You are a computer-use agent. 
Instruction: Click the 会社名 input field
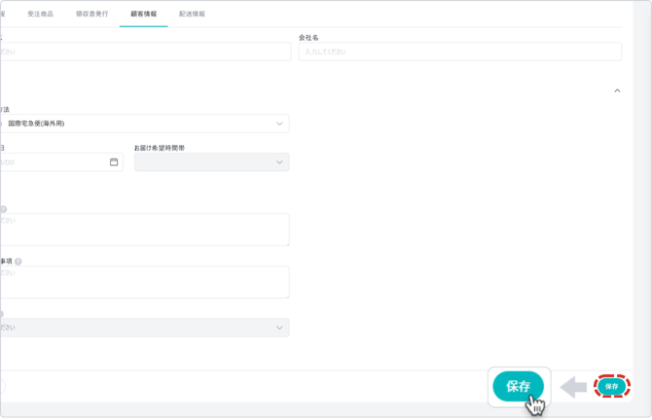[460, 52]
